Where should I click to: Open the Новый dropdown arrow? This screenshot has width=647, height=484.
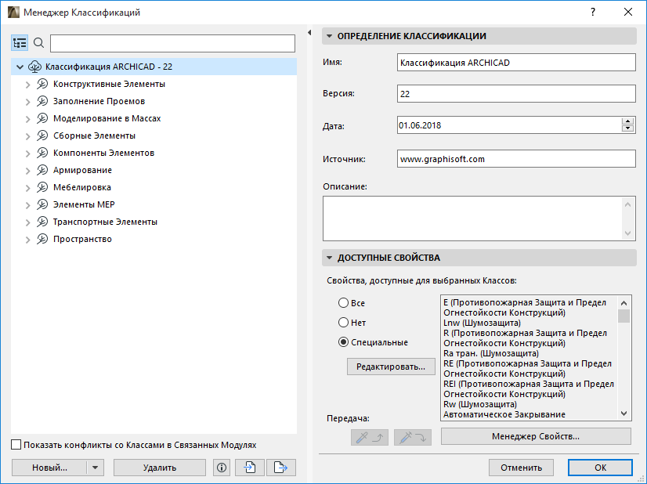[96, 468]
